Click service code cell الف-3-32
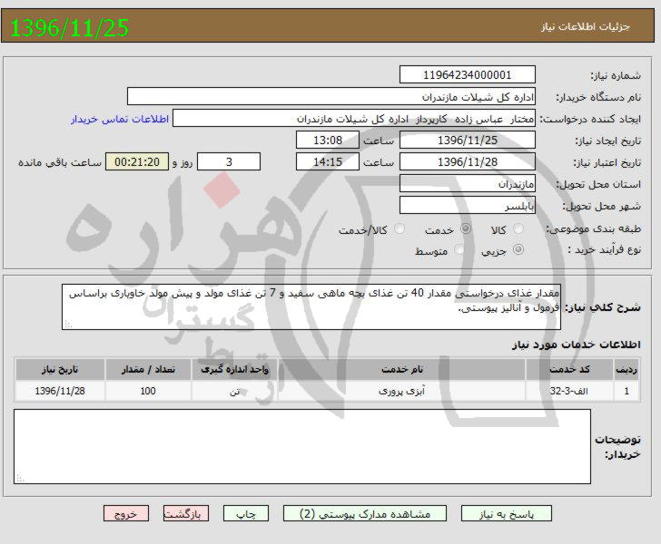This screenshot has width=661, height=544. point(569,391)
